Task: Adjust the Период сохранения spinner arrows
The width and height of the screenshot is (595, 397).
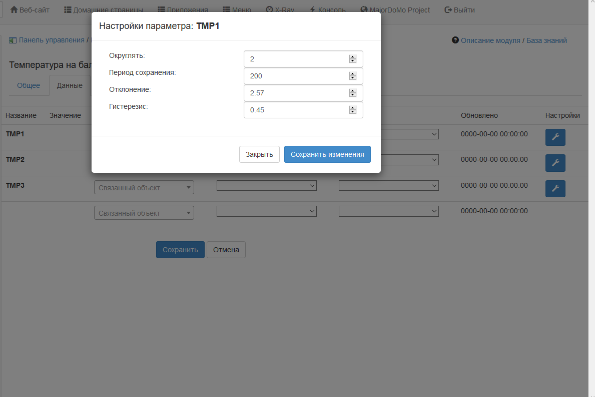Action: point(352,76)
